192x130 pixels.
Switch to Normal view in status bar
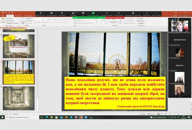point(159,114)
